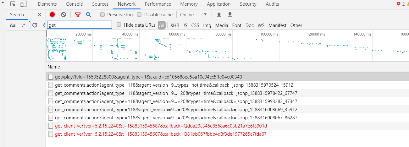Click the 20000 ms timeline overview marker

pyautogui.click(x=83, y=34)
